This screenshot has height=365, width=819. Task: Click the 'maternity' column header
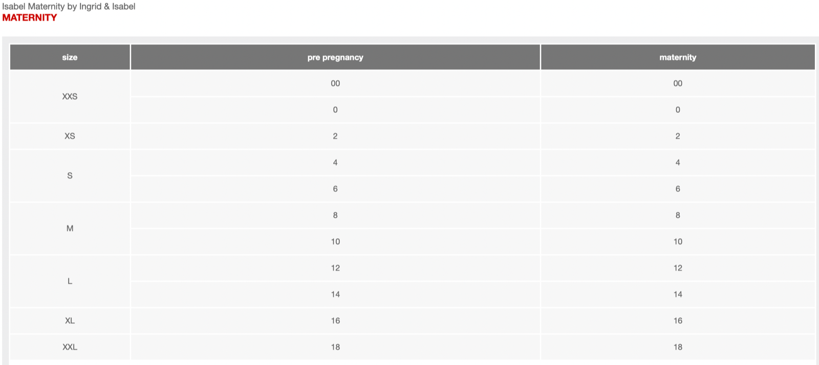pyautogui.click(x=678, y=57)
